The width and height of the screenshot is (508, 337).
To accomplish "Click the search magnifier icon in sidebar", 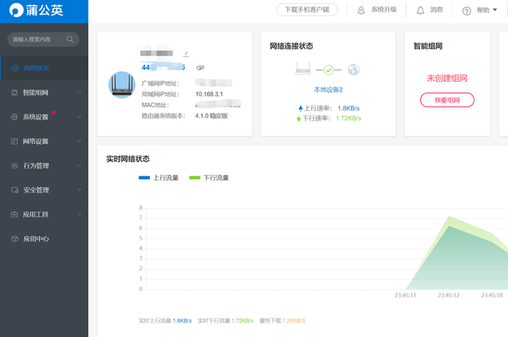I will pos(70,39).
